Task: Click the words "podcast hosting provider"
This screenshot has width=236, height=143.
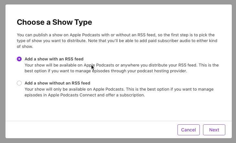Action: (162, 71)
